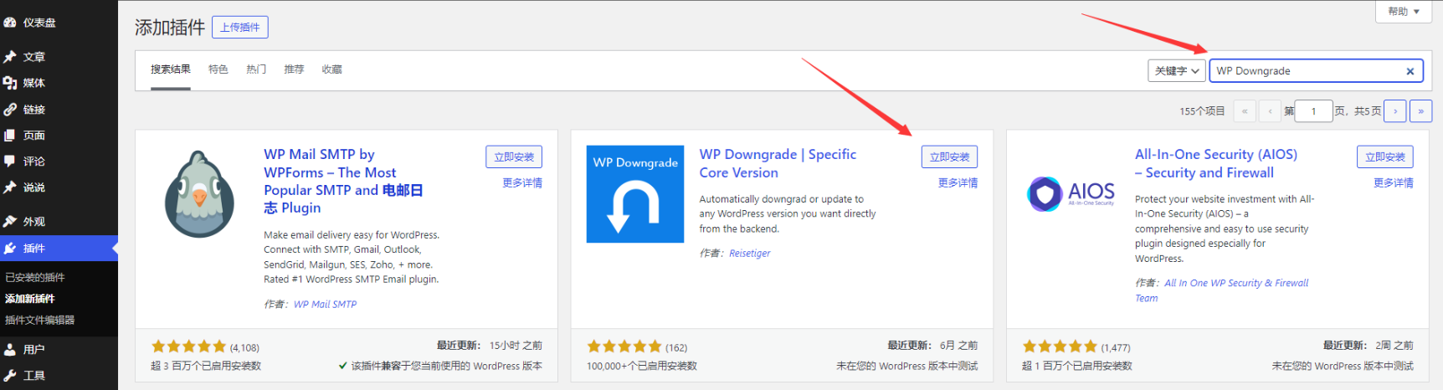This screenshot has width=1443, height=390.
Task: Install WP Downgrade with 立即安装
Action: tap(949, 157)
